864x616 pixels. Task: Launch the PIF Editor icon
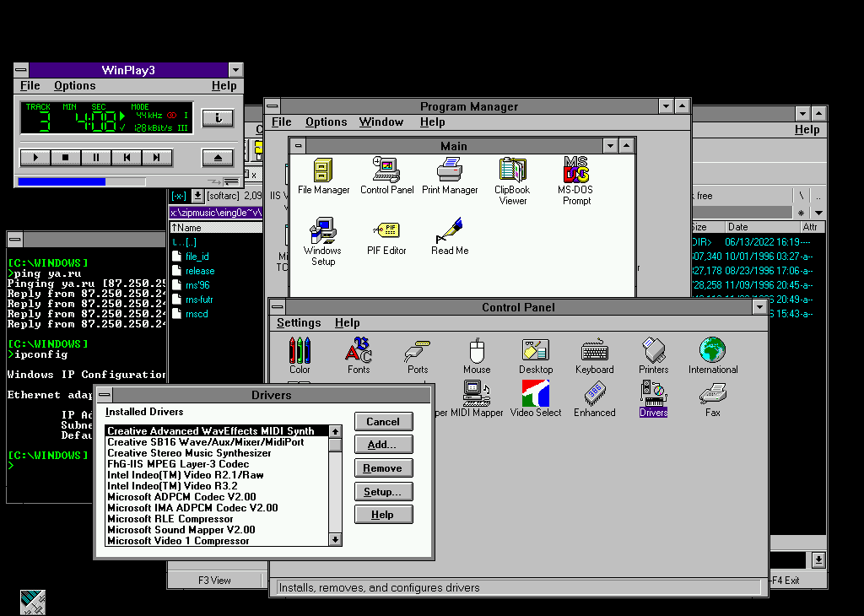point(386,236)
